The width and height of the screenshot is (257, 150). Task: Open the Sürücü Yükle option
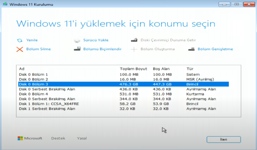pos(96,40)
